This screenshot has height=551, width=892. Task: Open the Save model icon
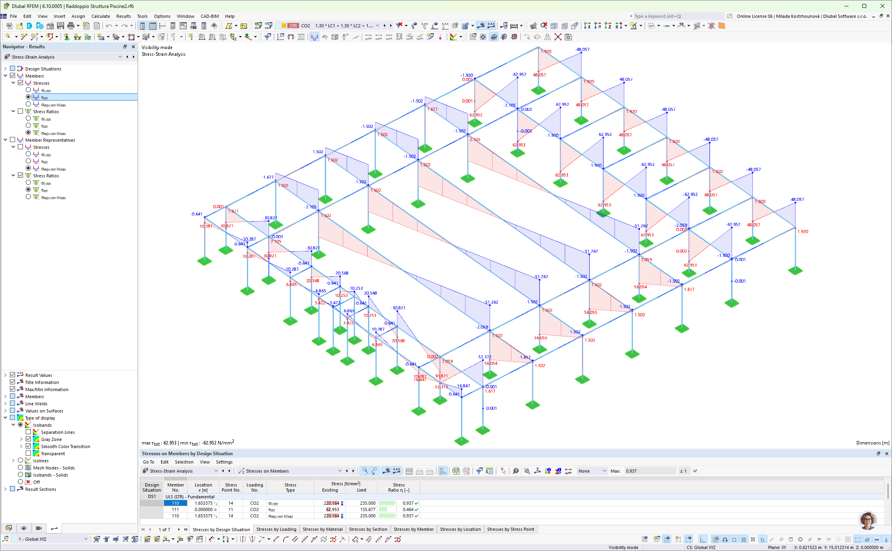(60, 26)
